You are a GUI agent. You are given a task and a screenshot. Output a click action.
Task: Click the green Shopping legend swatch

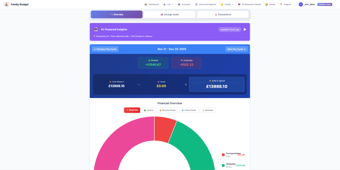click(x=223, y=165)
